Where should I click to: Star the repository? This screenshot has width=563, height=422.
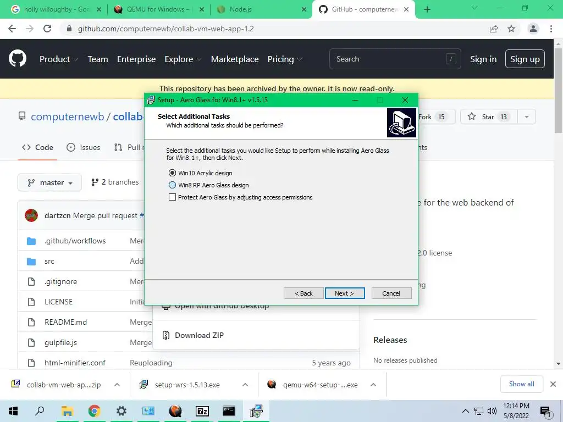point(489,116)
